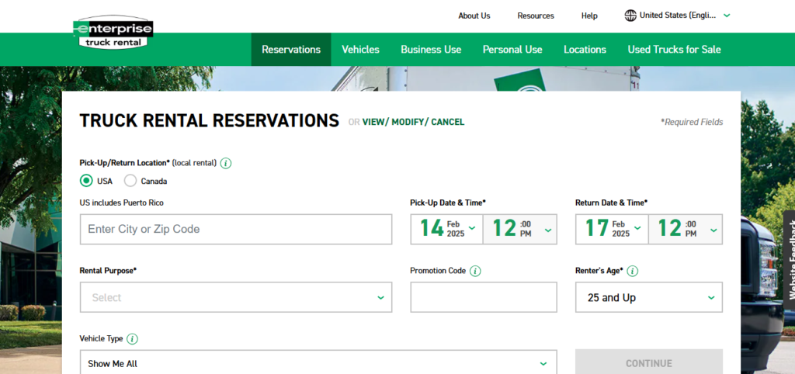Click the Promotion Code input field
Viewport: 795px width, 374px height.
click(x=484, y=297)
